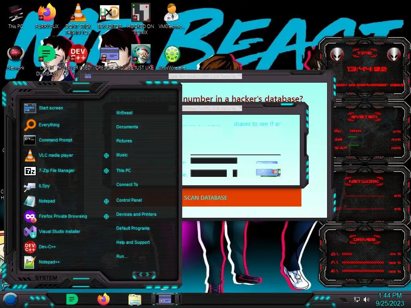Click the right arrow at start menu bottom

[148, 275]
